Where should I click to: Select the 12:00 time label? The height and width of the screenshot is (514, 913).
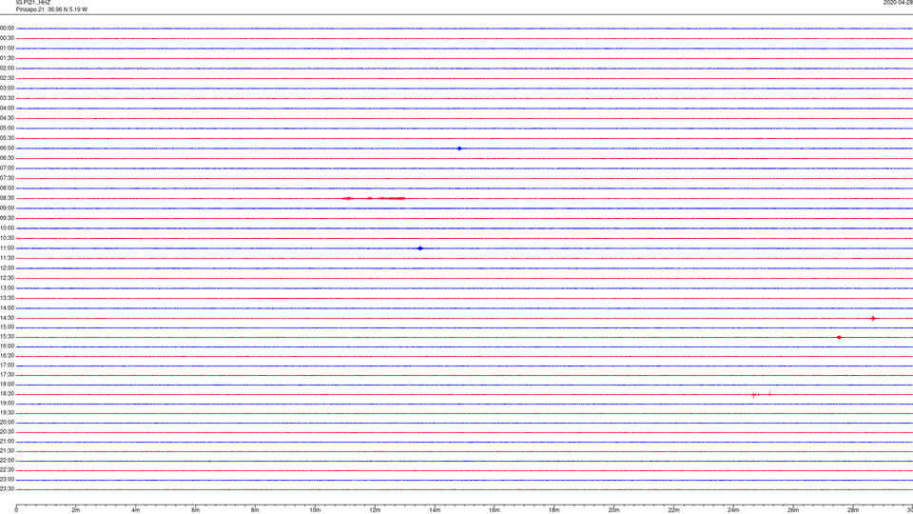pyautogui.click(x=7, y=268)
